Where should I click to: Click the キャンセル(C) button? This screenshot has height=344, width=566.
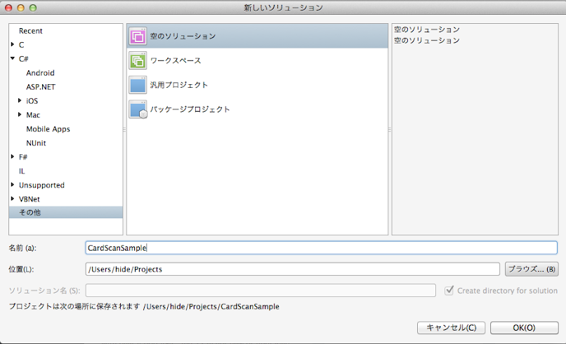452,328
